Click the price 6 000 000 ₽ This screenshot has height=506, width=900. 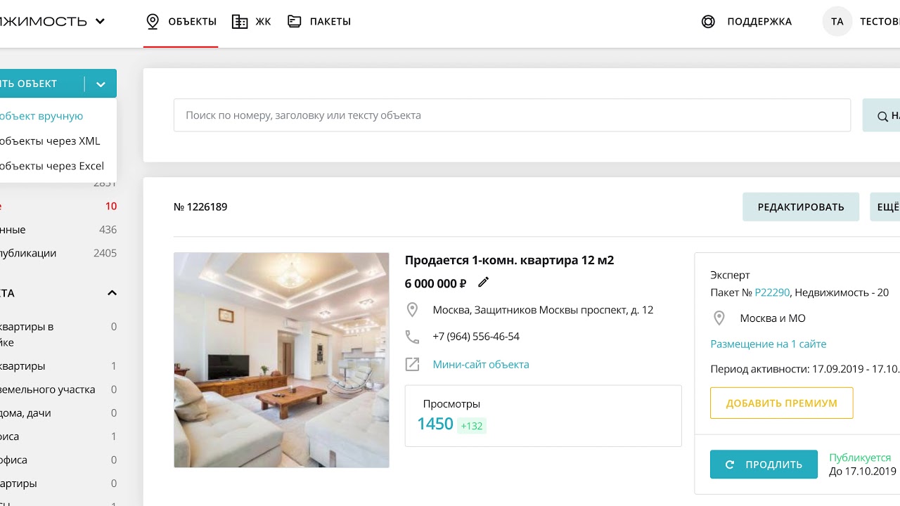point(435,283)
